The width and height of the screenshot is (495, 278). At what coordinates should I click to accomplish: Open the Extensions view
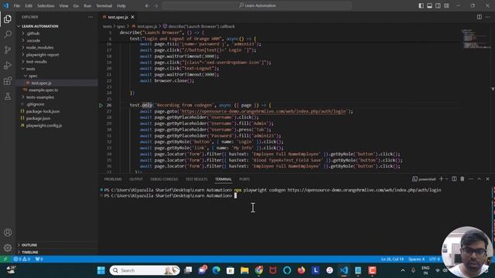[8, 80]
